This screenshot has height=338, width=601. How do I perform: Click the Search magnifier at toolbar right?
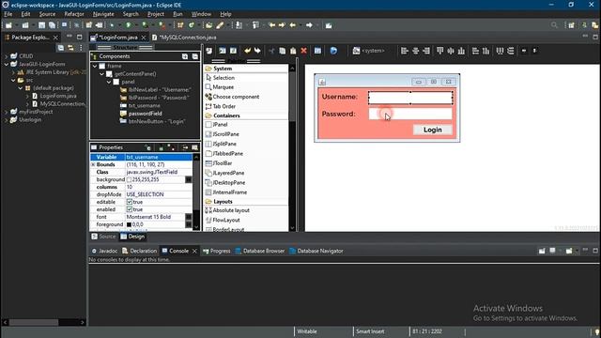coord(554,25)
